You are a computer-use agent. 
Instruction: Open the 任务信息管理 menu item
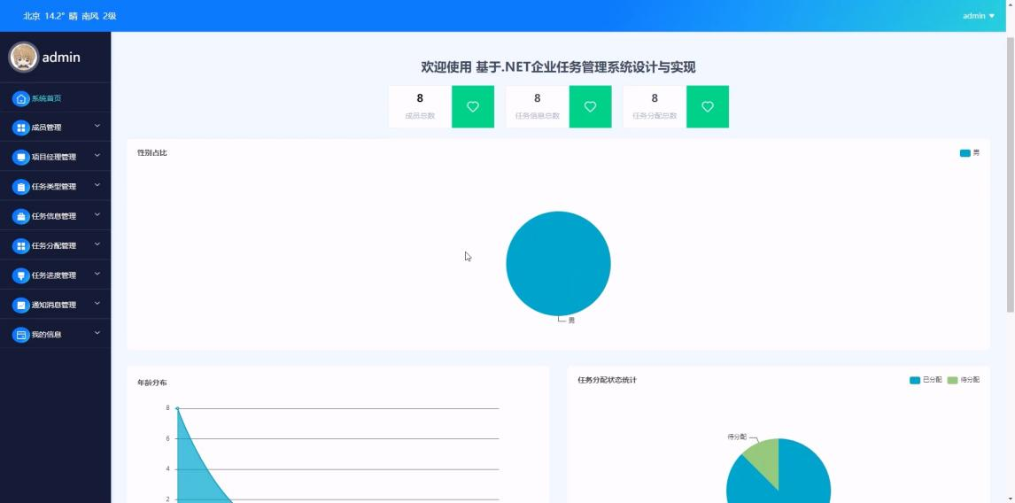(54, 216)
